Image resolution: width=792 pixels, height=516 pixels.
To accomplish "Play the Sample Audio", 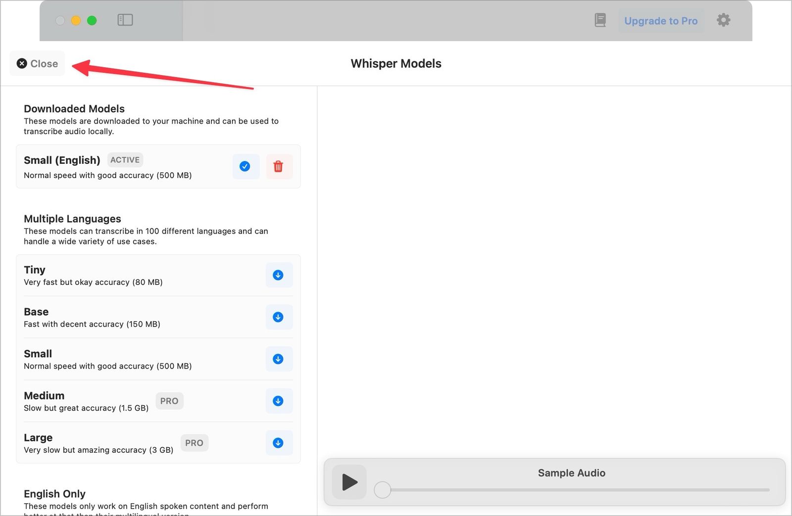I will 349,482.
